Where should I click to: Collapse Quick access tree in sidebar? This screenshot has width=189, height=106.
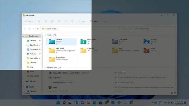24,36
